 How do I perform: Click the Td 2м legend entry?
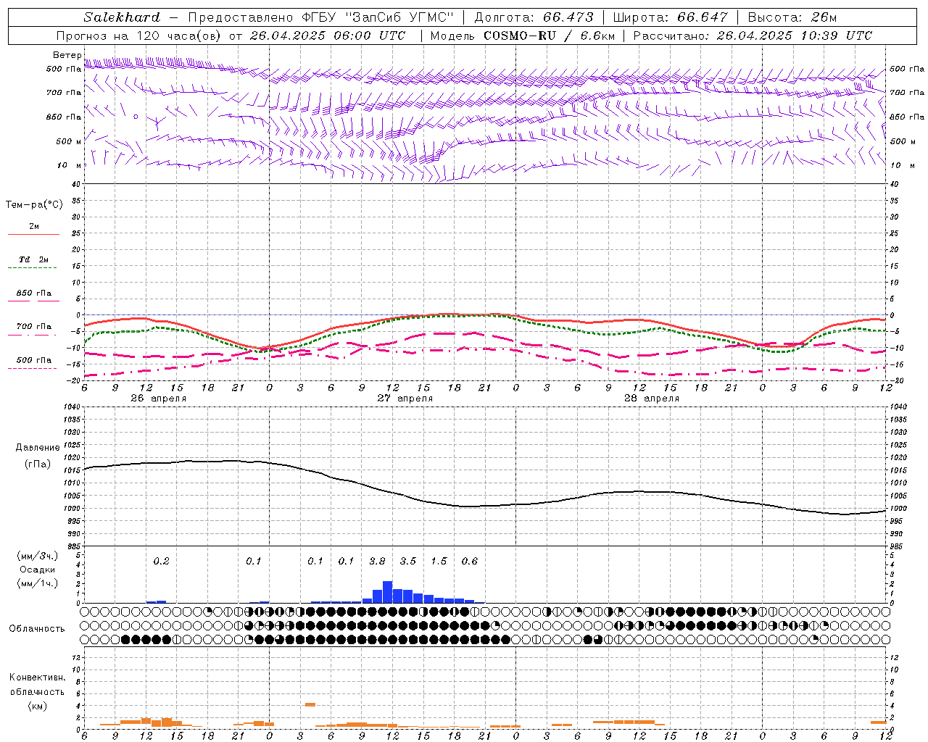34,259
